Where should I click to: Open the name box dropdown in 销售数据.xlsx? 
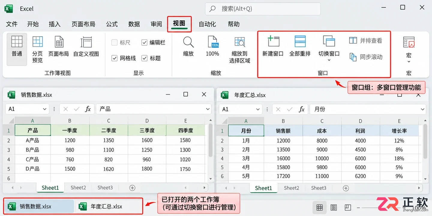pos(45,109)
